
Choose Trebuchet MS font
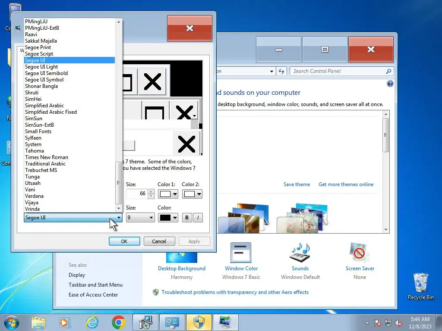click(x=69, y=170)
